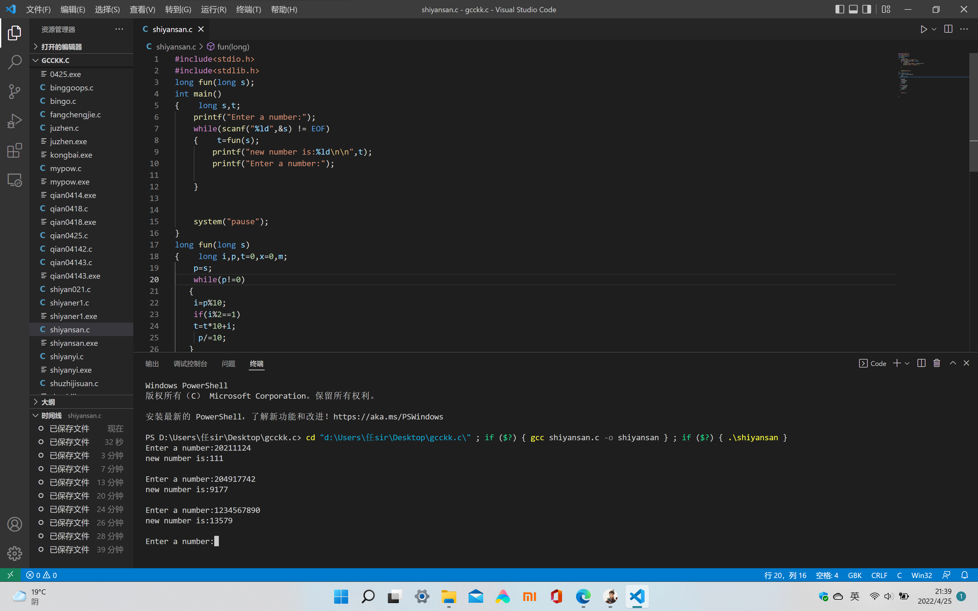Open the new terminal launch profile dropdown
The width and height of the screenshot is (978, 611).
(x=907, y=363)
